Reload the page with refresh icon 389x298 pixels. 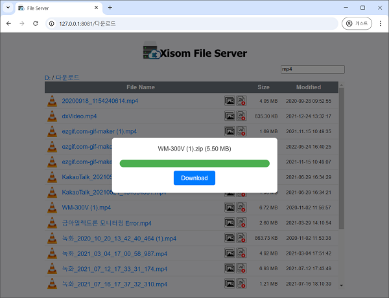(36, 23)
